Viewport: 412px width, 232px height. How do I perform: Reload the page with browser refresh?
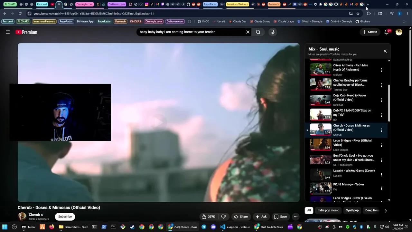pyautogui.click(x=20, y=14)
